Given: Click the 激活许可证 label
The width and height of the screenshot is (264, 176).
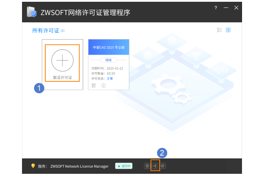Looking at the screenshot, I should tap(62, 77).
